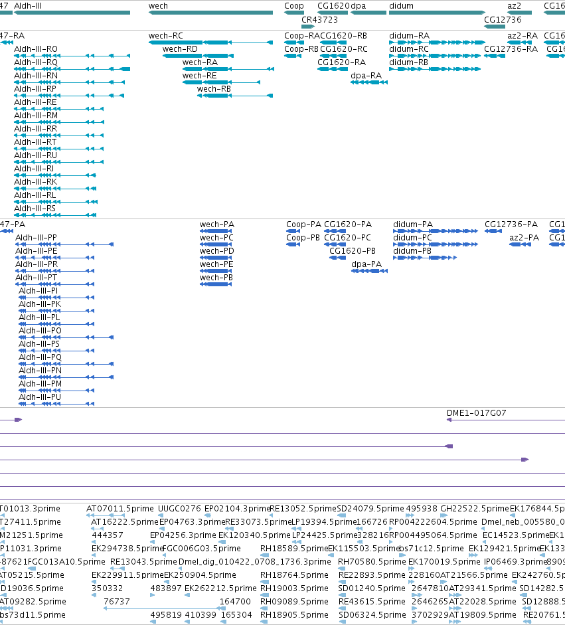This screenshot has height=625, width=565.
Task: Select the didum-PB protein label
Action: click(x=412, y=251)
